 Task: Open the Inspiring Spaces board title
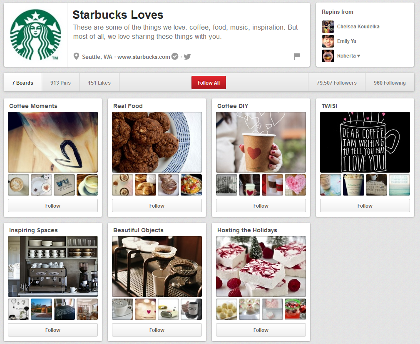[33, 230]
